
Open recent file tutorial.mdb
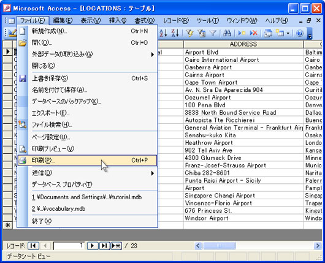pyautogui.click(x=87, y=197)
